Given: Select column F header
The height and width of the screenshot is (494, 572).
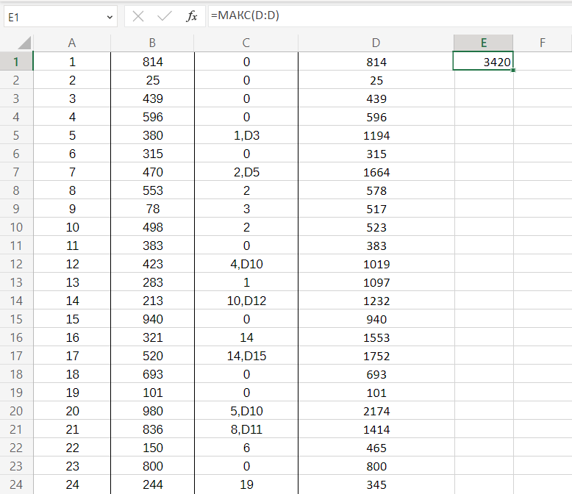Looking at the screenshot, I should point(543,43).
